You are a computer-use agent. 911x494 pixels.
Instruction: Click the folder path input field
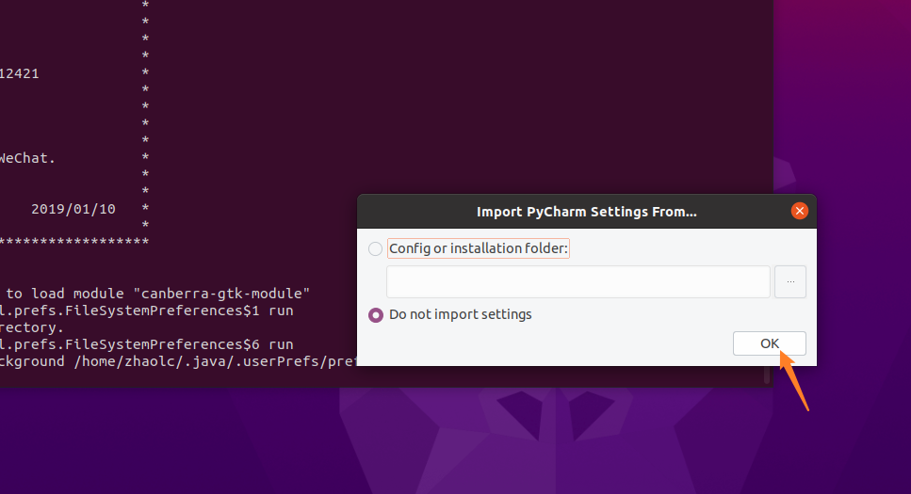click(x=578, y=281)
